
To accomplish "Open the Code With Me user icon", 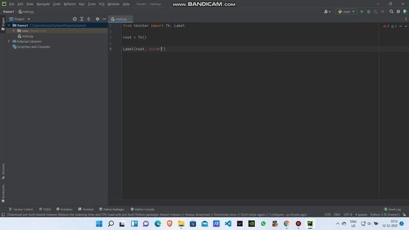I will coord(327,11).
